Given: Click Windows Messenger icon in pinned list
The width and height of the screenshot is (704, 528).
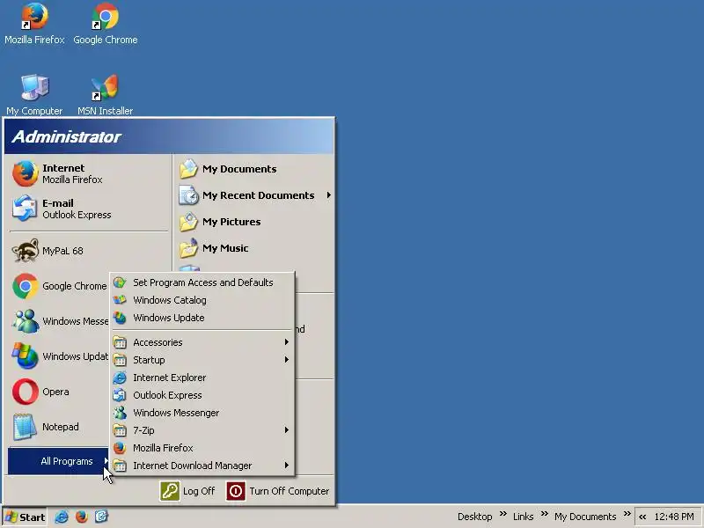Looking at the screenshot, I should [26, 321].
